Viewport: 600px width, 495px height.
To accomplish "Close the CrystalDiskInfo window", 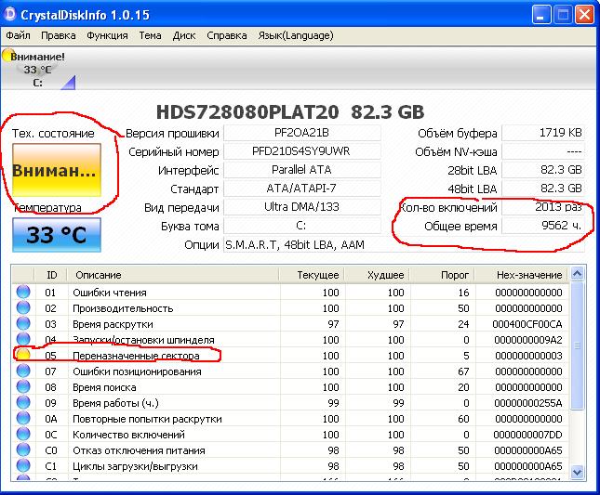I will click(x=584, y=15).
